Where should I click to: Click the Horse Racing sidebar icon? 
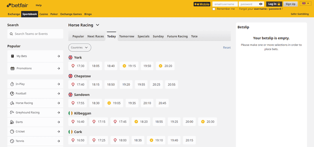click(x=12, y=103)
